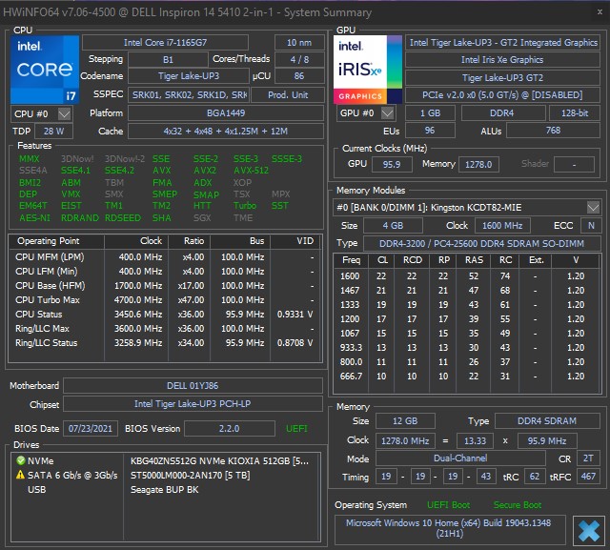Screen dimensions: 610x550
Task: Expand the memory module bank selector
Action: click(x=593, y=208)
